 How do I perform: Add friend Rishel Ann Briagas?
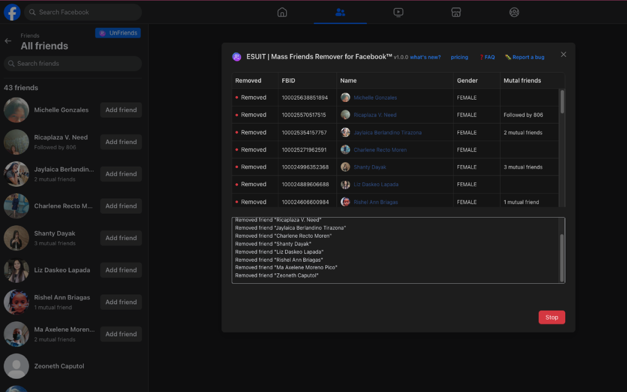121,302
